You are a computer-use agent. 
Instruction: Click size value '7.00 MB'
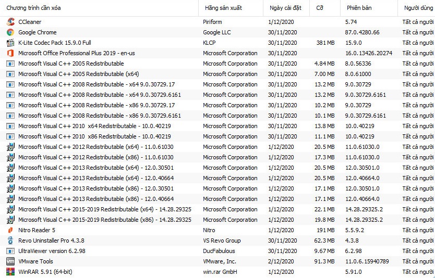[x=324, y=74]
